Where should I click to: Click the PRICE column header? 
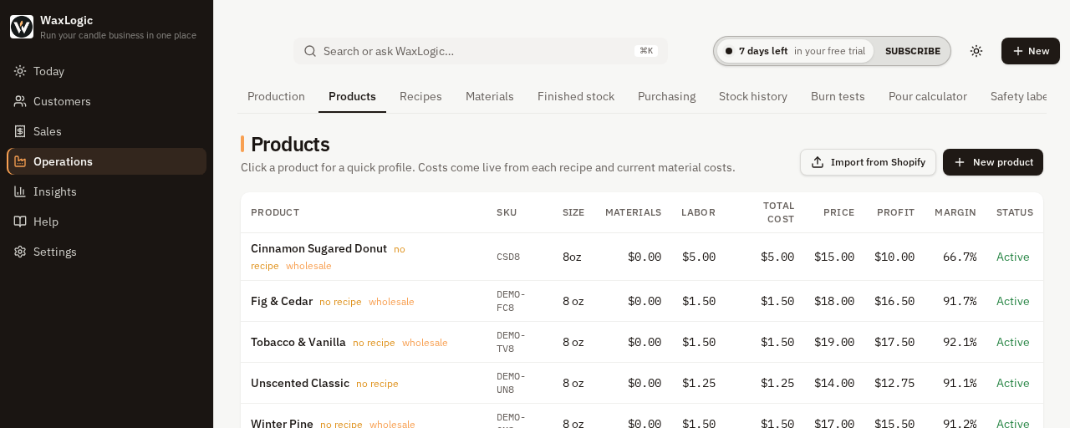(x=838, y=212)
